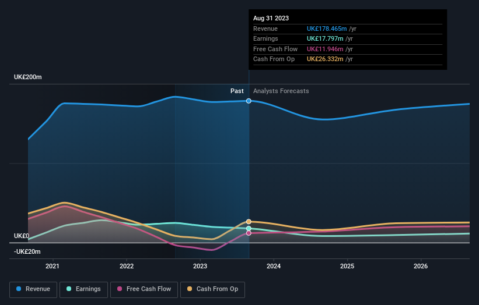
Task: Click the Earnings row label in tooltip
Action: pos(266,38)
